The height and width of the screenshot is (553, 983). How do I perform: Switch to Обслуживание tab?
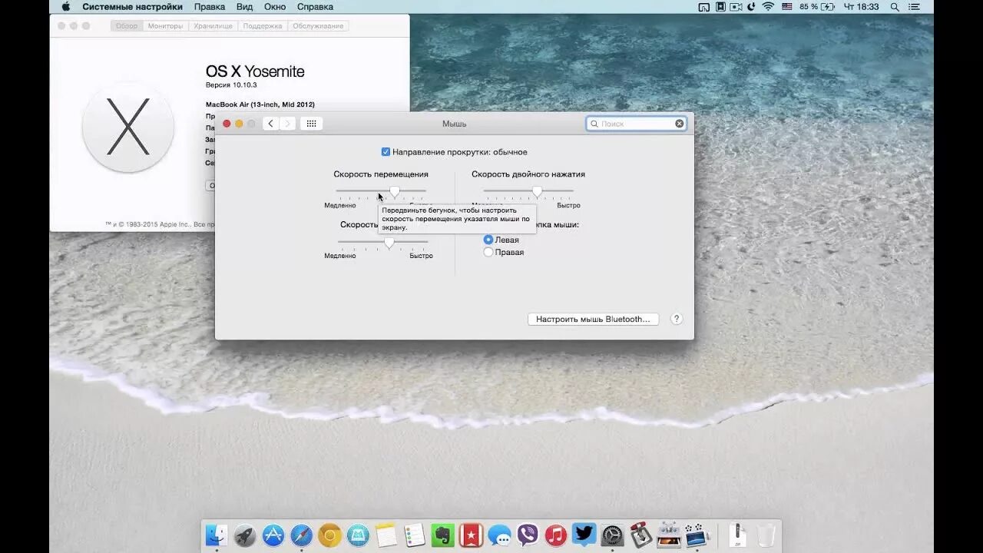click(x=318, y=26)
